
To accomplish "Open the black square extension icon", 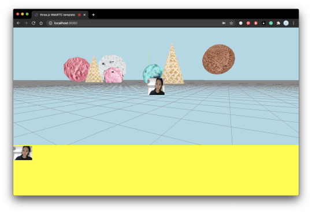I will point(263,23).
